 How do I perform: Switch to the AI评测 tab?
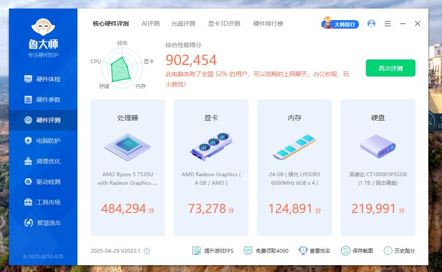pyautogui.click(x=151, y=24)
